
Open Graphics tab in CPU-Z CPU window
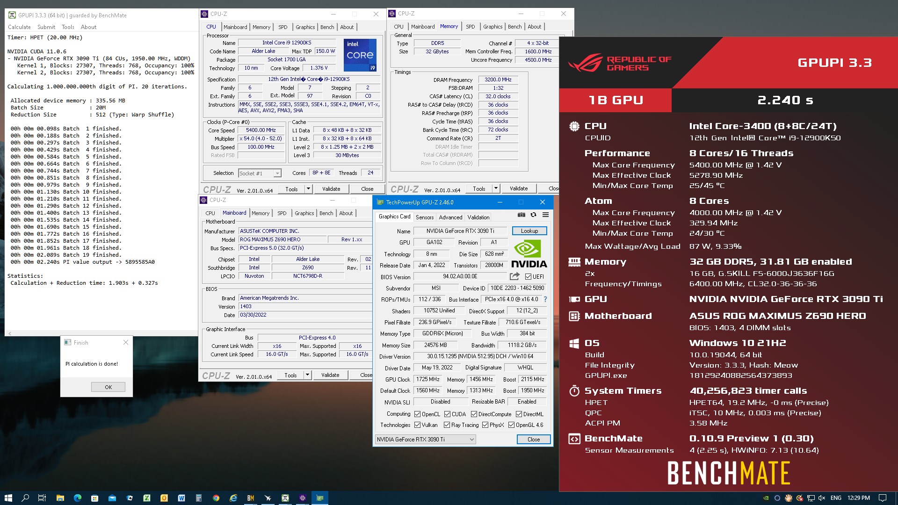tap(305, 27)
